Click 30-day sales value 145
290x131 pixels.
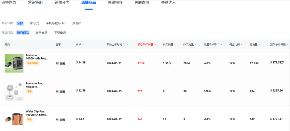click(x=140, y=119)
